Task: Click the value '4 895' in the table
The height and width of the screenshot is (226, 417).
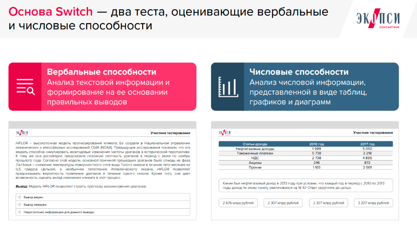Action: coord(367,158)
